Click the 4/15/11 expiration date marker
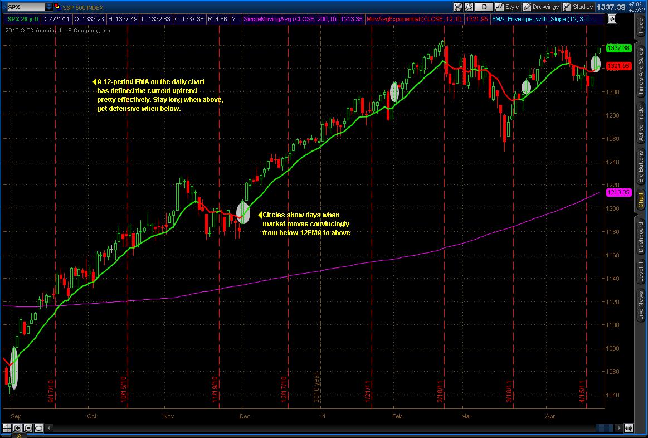 pos(583,391)
